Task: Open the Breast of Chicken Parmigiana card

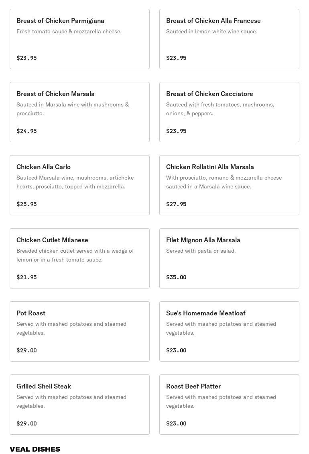Action: click(x=79, y=39)
